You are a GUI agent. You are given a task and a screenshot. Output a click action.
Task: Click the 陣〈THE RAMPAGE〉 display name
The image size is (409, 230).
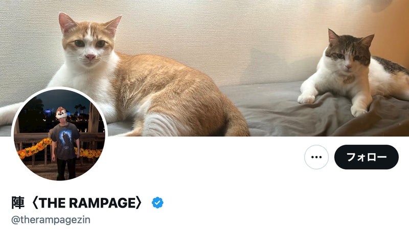(x=77, y=202)
